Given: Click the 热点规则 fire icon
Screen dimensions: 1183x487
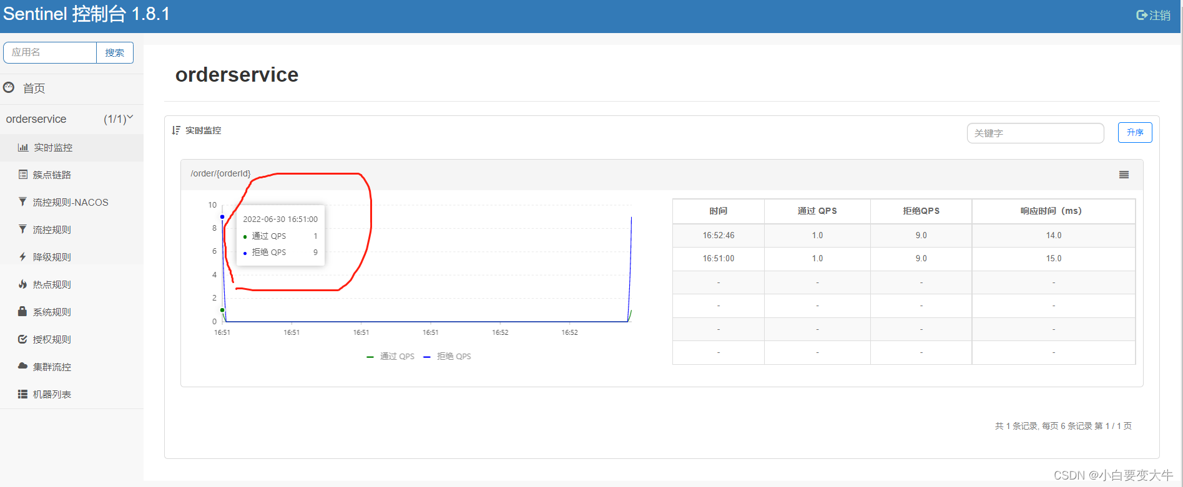Looking at the screenshot, I should [x=23, y=284].
